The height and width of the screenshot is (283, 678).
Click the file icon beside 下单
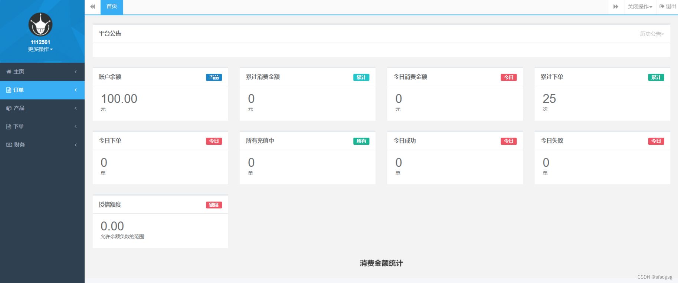9,126
